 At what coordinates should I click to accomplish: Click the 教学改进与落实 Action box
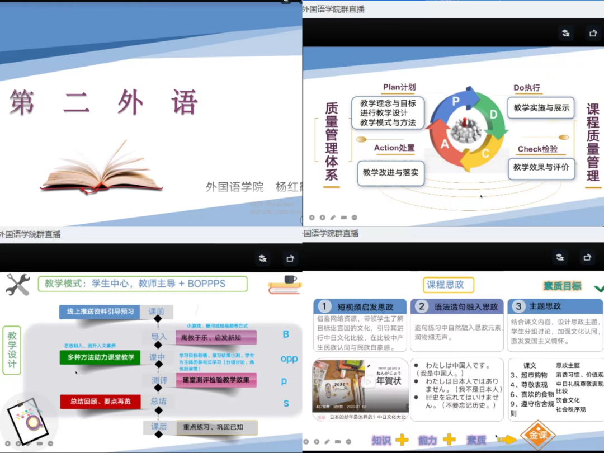[390, 173]
